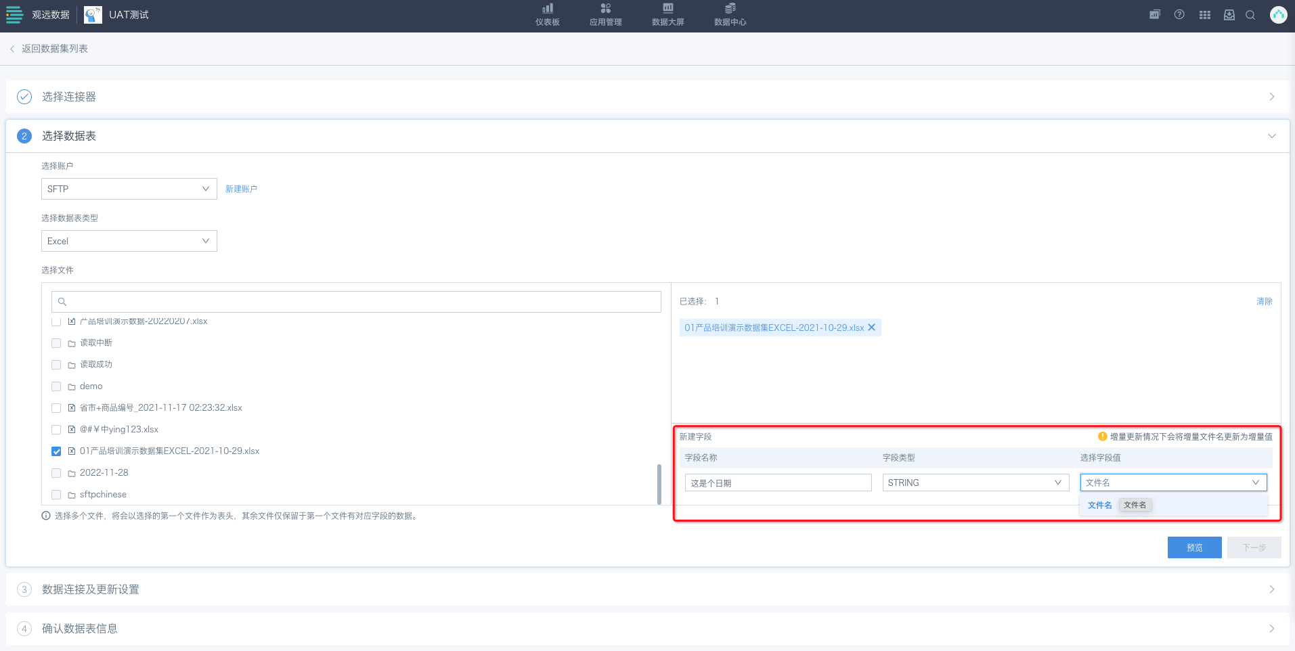1295x651 pixels.
Task: Open the download inbox icon
Action: (1229, 15)
